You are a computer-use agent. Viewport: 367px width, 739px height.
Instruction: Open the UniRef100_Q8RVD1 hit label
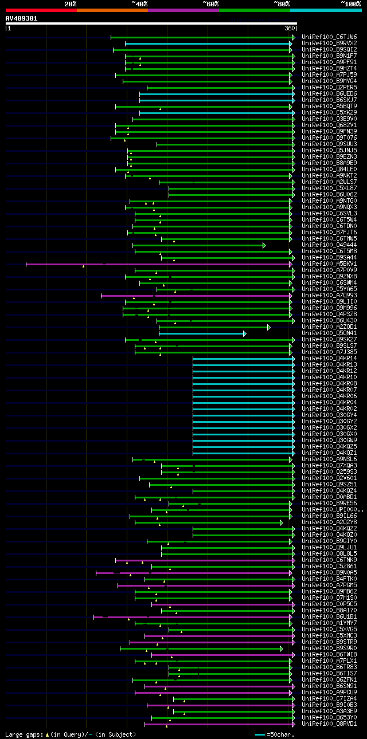(x=329, y=724)
